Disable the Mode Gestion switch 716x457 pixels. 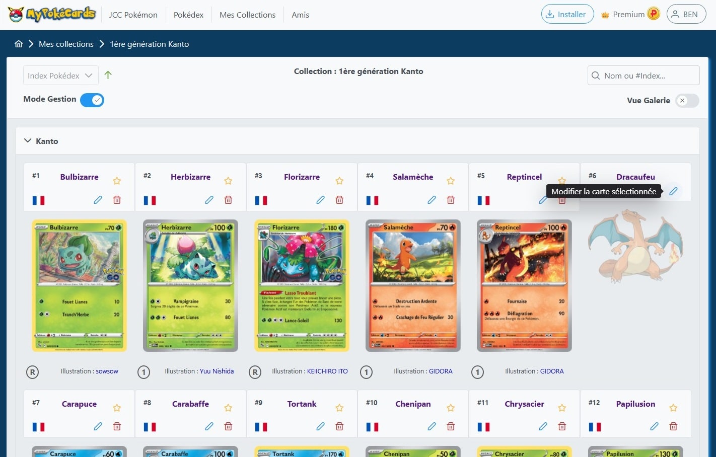pyautogui.click(x=92, y=100)
